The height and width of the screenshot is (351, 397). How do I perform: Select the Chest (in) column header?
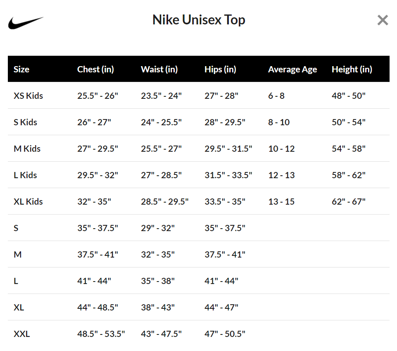(95, 69)
